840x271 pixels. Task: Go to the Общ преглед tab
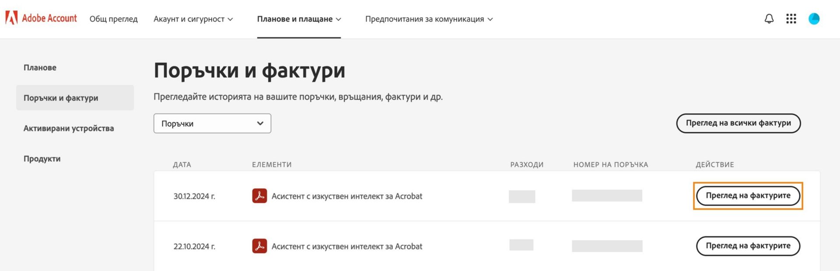pos(113,19)
